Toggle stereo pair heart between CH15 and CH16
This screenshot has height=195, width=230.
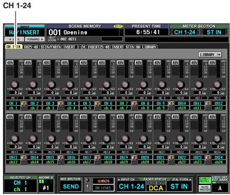61,158
